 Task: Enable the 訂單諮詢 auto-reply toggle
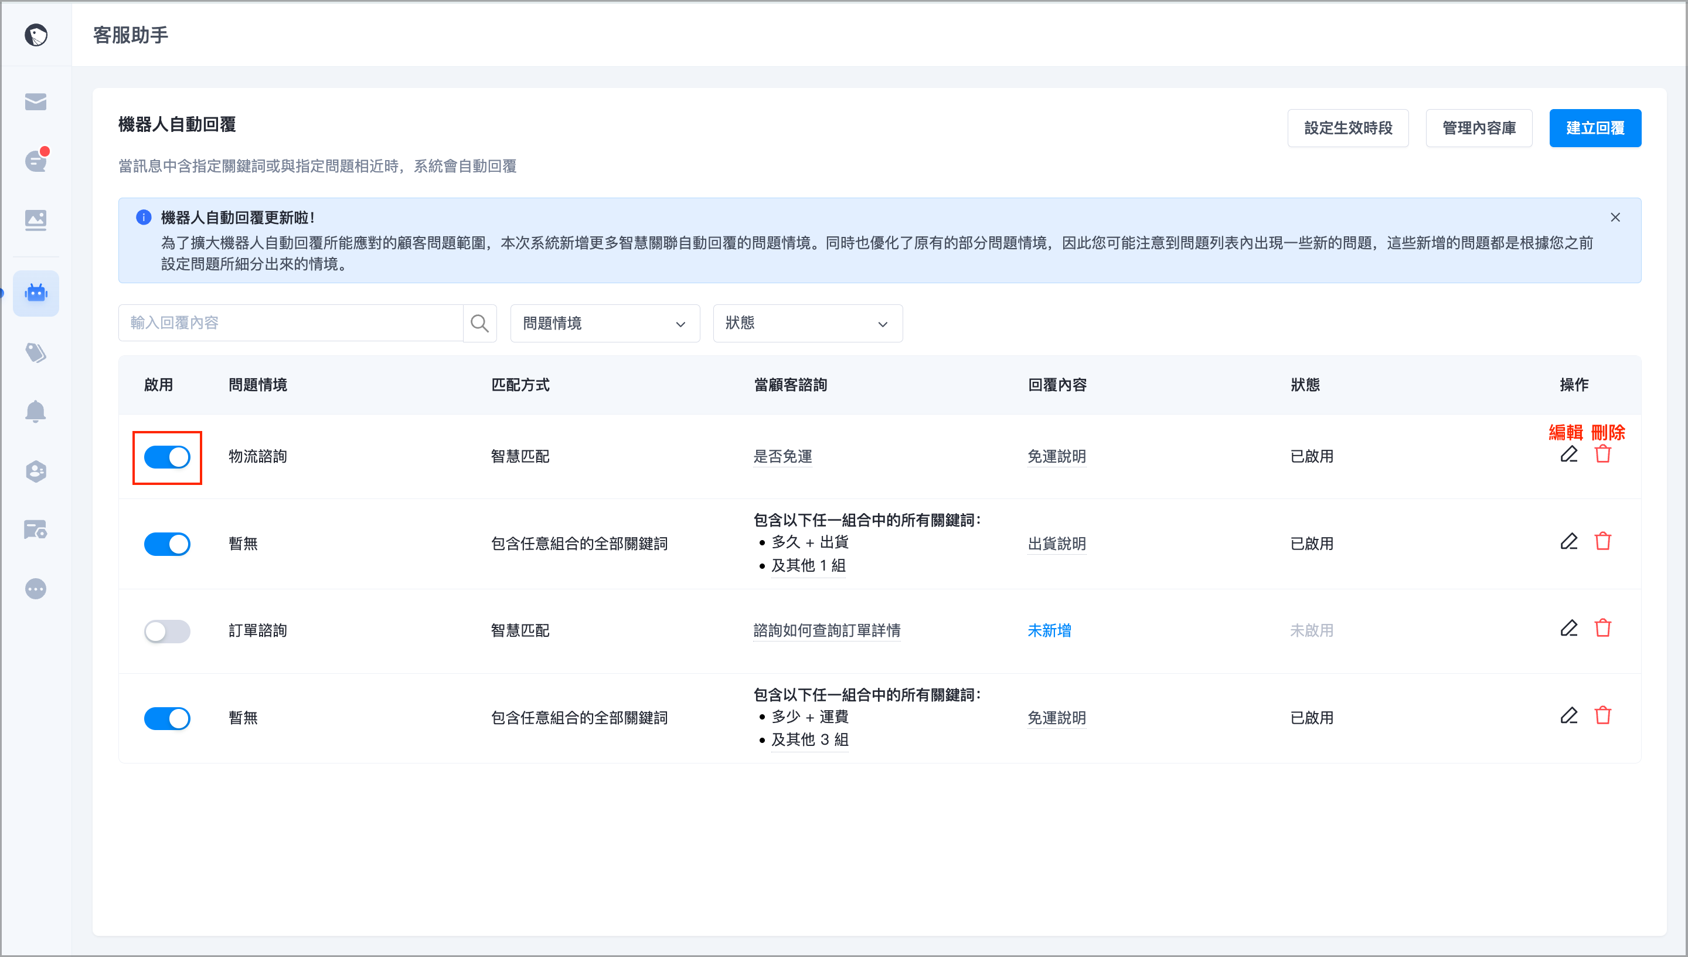pyautogui.click(x=167, y=631)
